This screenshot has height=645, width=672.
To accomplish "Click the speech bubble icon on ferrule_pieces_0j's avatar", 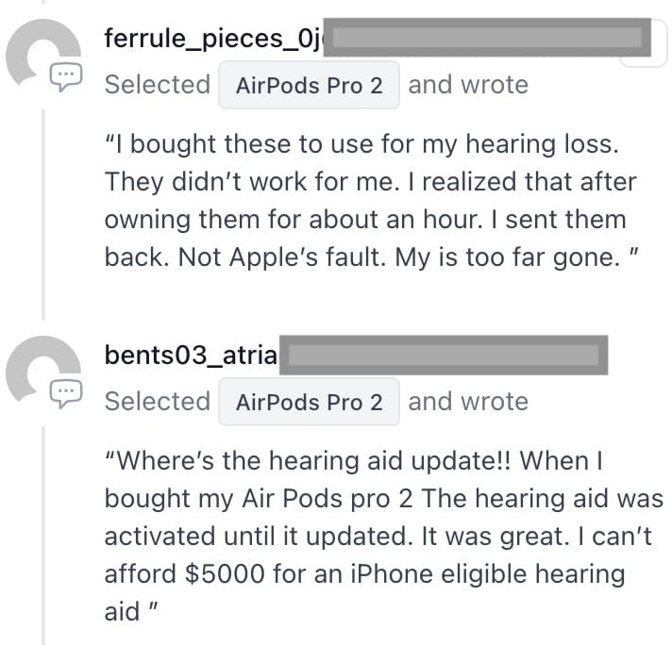I will (65, 75).
